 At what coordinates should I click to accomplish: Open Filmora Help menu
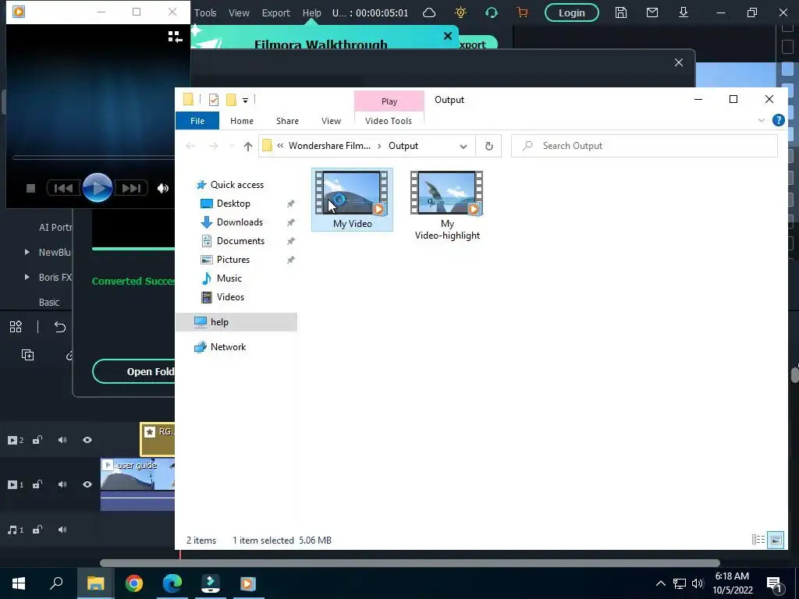pos(312,12)
